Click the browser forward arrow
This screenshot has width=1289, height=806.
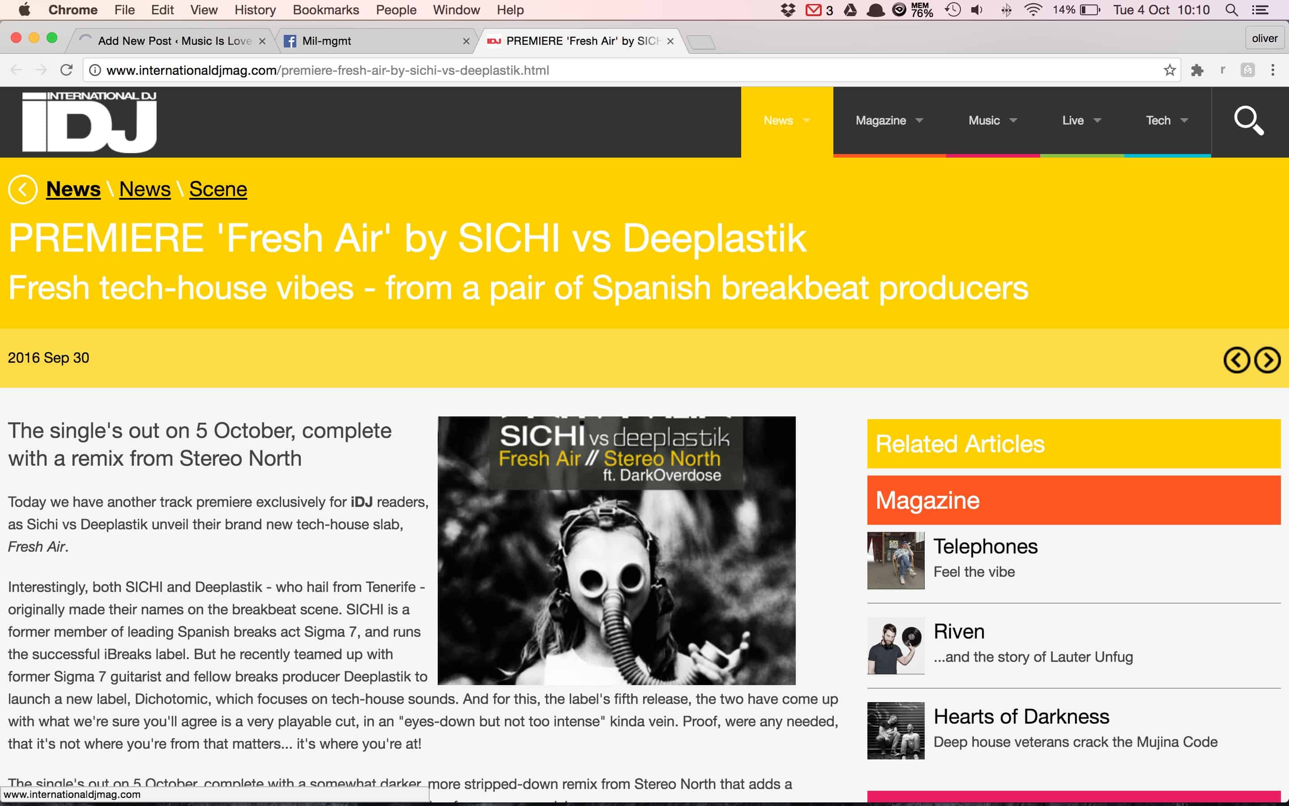41,70
